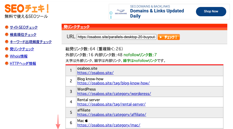Open https://osaboo.site/ link
The height and width of the screenshot is (129, 233).
click(x=95, y=73)
